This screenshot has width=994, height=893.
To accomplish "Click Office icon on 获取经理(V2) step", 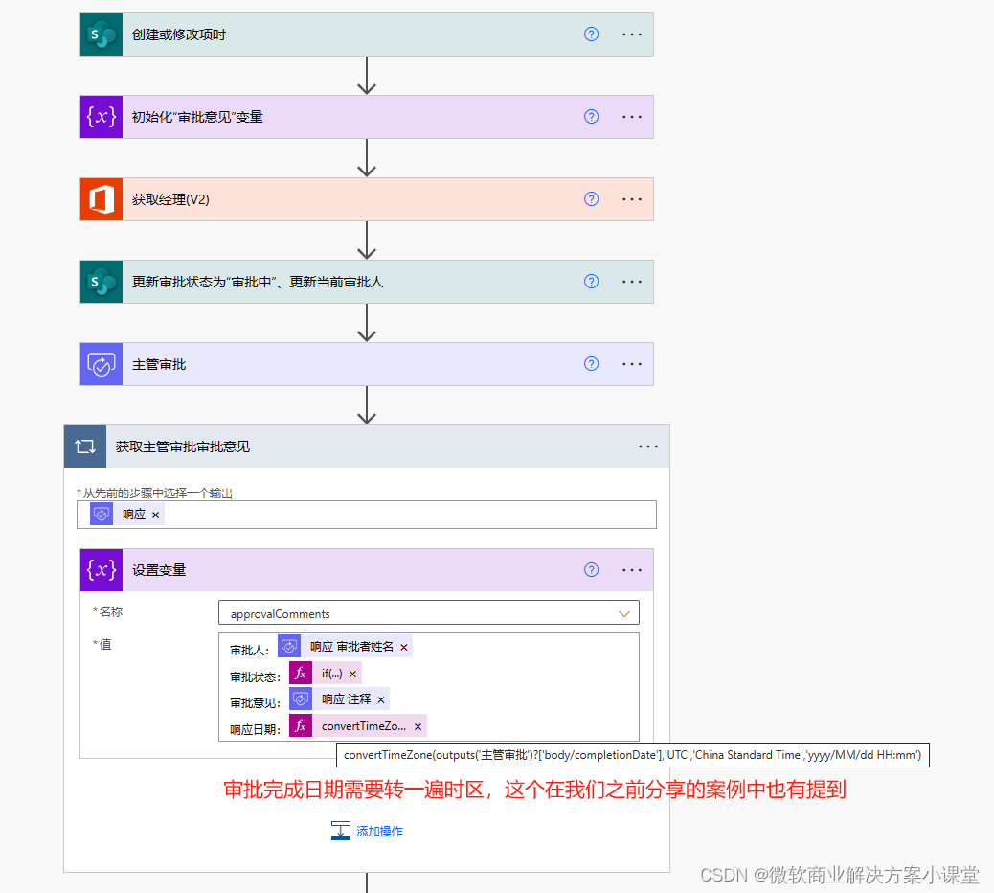I will tap(102, 199).
